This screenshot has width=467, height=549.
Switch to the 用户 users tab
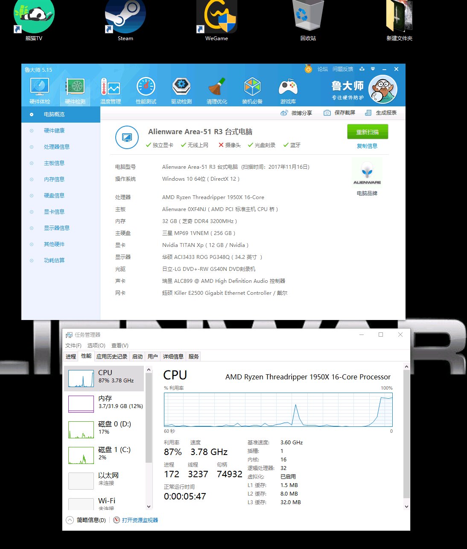153,356
